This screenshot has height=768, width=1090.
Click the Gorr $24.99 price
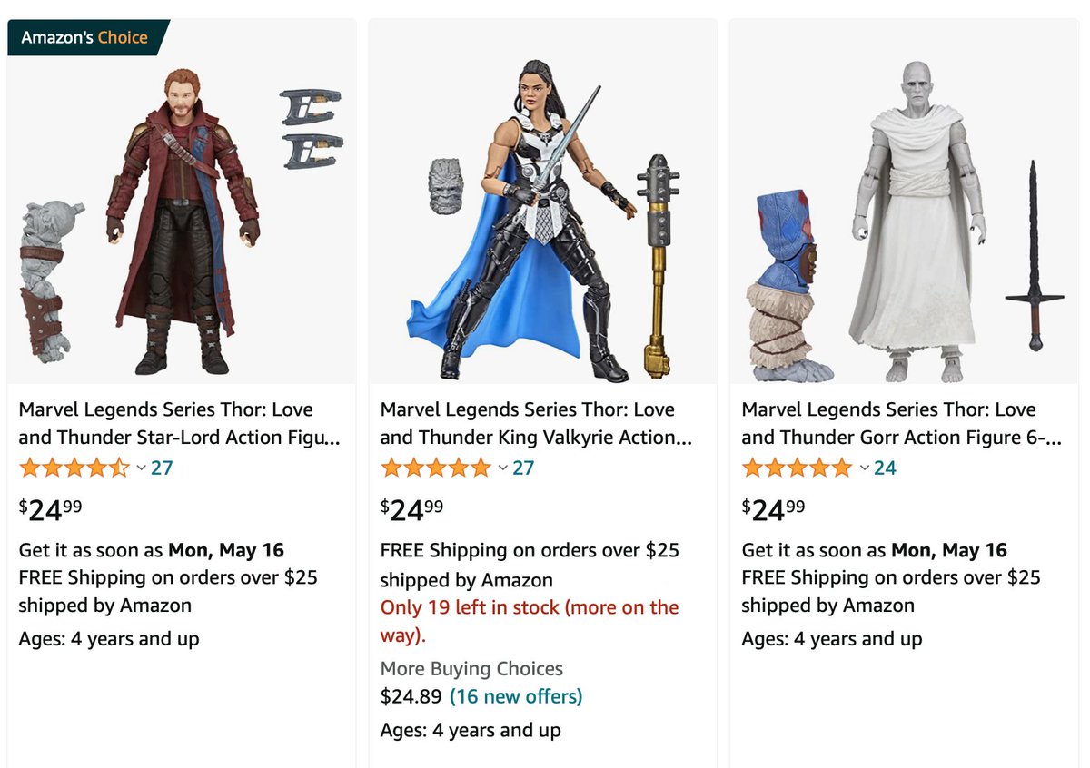[774, 510]
